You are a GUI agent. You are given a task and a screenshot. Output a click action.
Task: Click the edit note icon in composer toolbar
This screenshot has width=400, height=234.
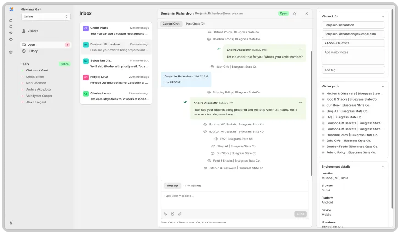click(172, 214)
